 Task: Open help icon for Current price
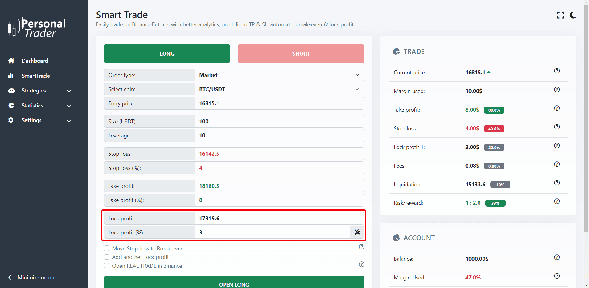coord(557,71)
